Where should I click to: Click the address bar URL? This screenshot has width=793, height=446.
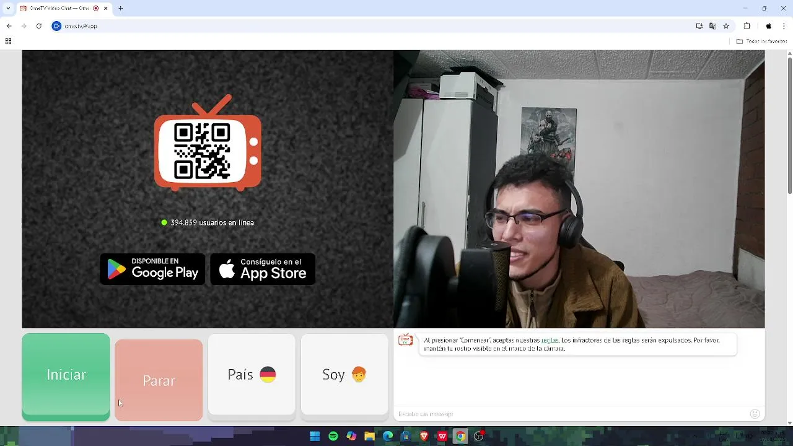(81, 26)
